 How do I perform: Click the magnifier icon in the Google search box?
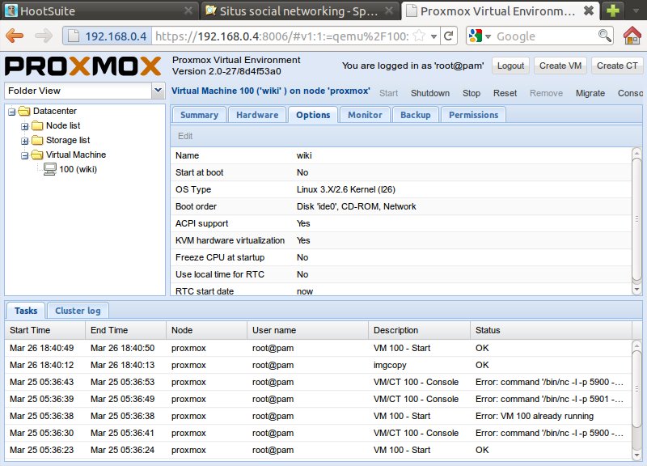point(604,36)
